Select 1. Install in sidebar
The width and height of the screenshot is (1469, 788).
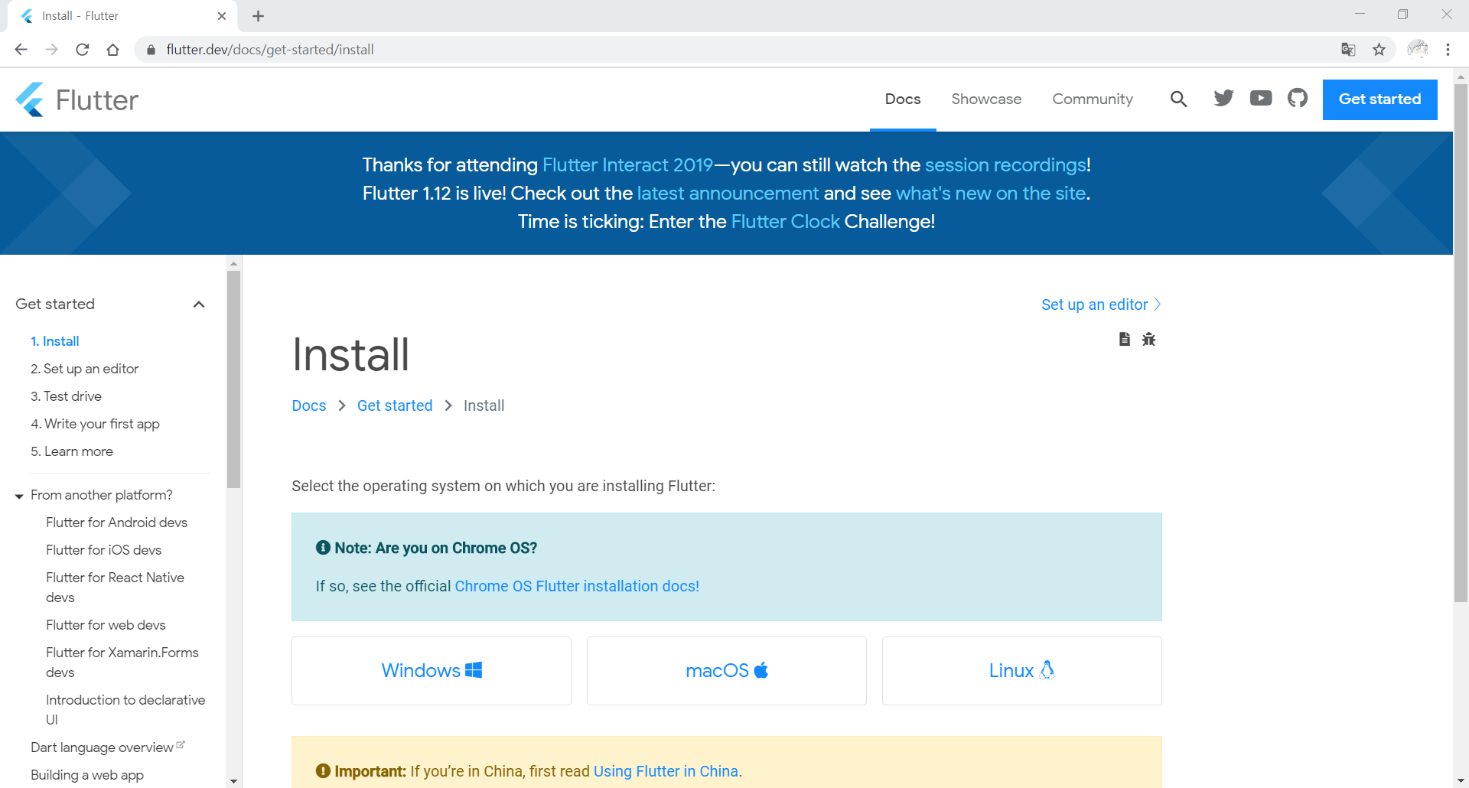55,341
